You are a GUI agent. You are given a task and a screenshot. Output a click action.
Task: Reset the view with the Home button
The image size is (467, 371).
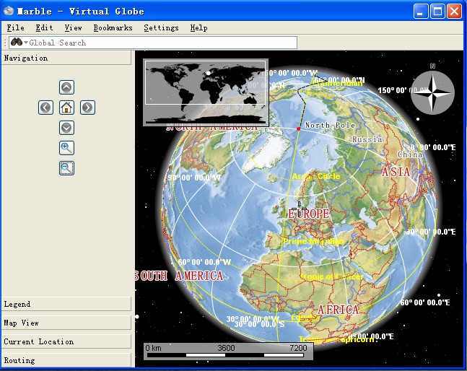[66, 108]
